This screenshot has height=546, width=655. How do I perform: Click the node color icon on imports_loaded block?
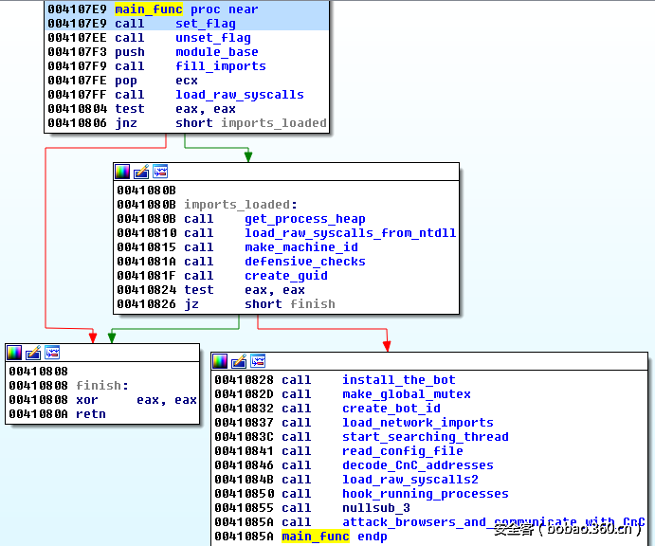(122, 172)
